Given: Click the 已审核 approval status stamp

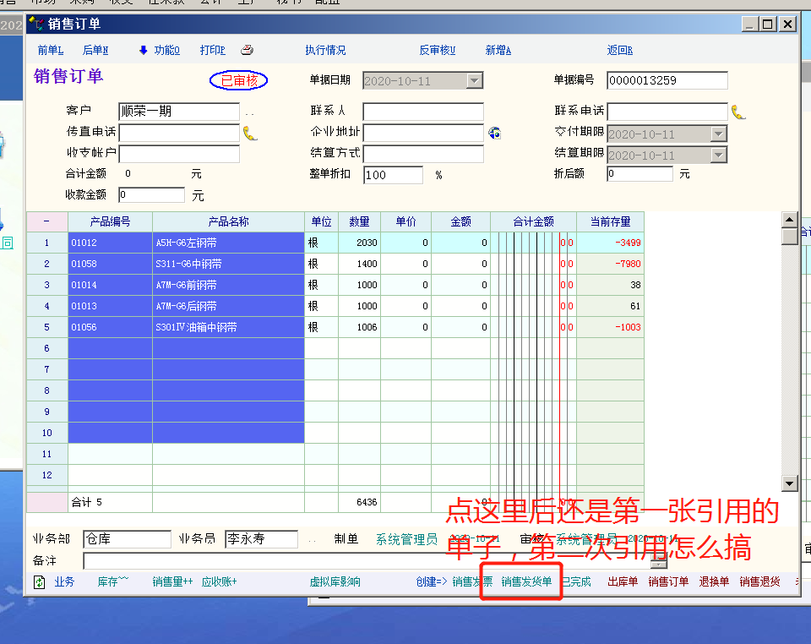Looking at the screenshot, I should pyautogui.click(x=239, y=80).
